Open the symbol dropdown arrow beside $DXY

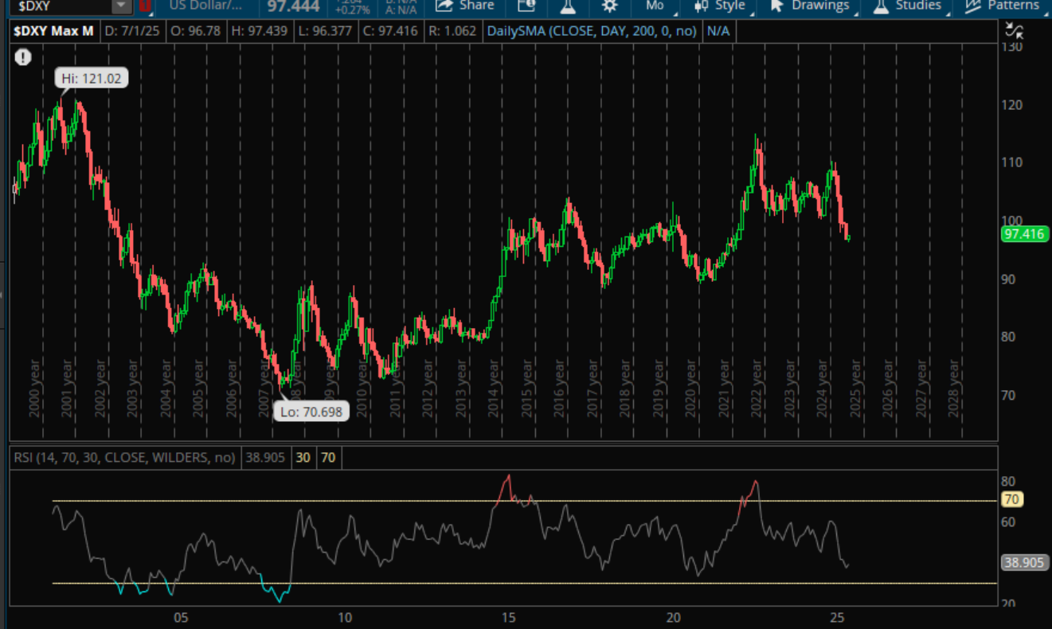[121, 6]
